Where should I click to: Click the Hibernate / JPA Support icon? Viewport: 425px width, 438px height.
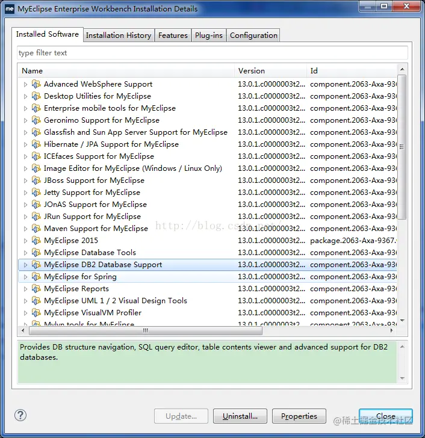pos(36,144)
